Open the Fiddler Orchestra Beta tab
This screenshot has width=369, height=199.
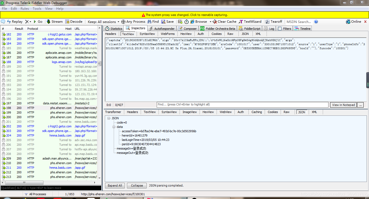(218, 29)
